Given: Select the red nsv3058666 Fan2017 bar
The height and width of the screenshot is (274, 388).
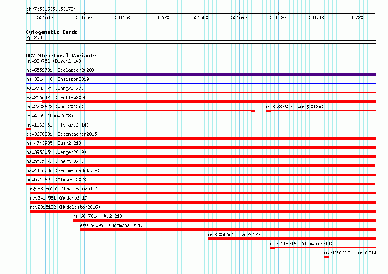Looking at the screenshot, I should [292, 239].
